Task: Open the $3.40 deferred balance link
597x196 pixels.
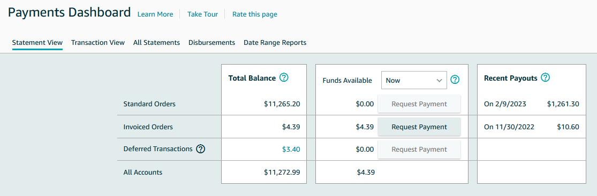Action: pyautogui.click(x=291, y=150)
